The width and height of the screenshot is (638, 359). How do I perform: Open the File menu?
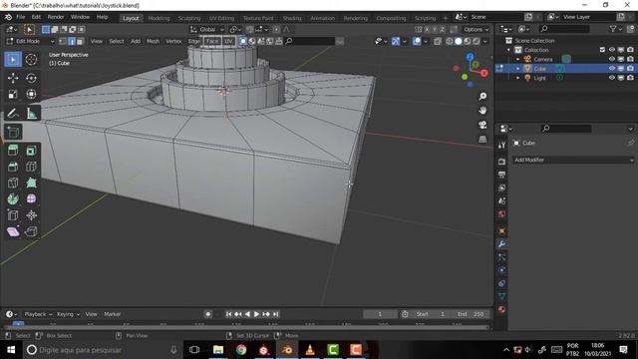20,17
